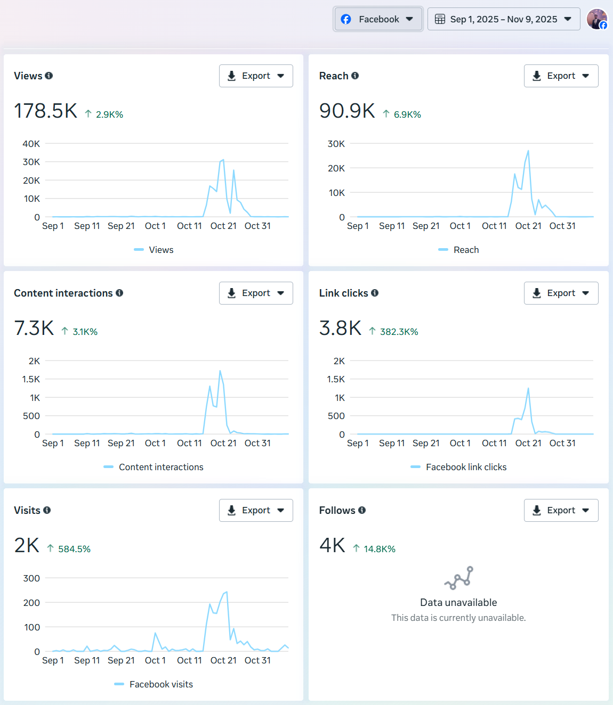Click the profile avatar in the top right
This screenshot has width=613, height=705.
[x=596, y=19]
